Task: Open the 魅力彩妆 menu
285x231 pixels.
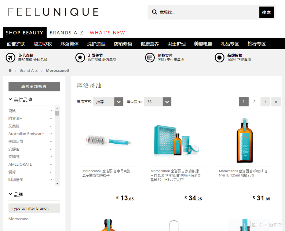Action: pyautogui.click(x=43, y=44)
